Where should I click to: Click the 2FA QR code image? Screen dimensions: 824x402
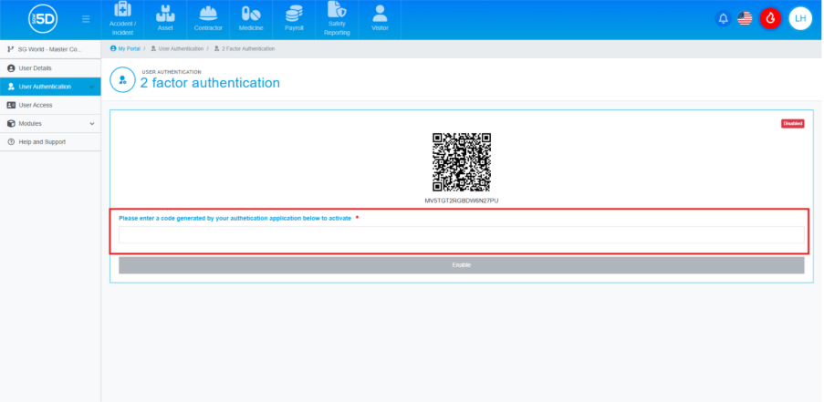click(x=461, y=162)
